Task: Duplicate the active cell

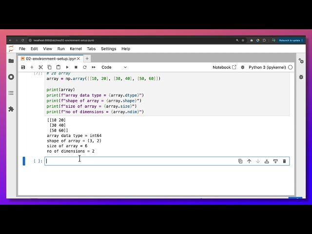Action: point(240,161)
